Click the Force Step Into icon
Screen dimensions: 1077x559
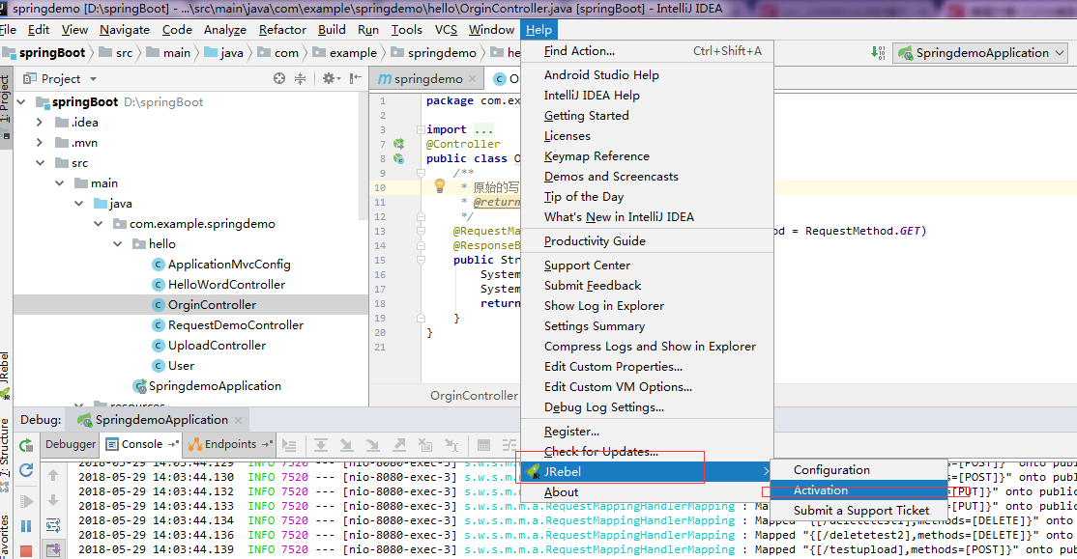[373, 445]
